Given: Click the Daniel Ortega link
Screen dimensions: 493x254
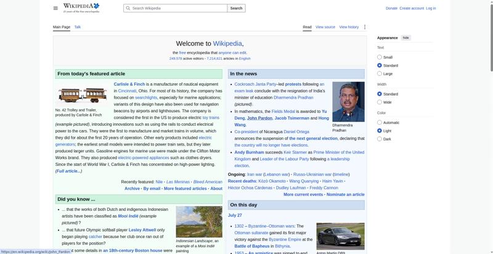Looking at the screenshot, I should (296, 132).
